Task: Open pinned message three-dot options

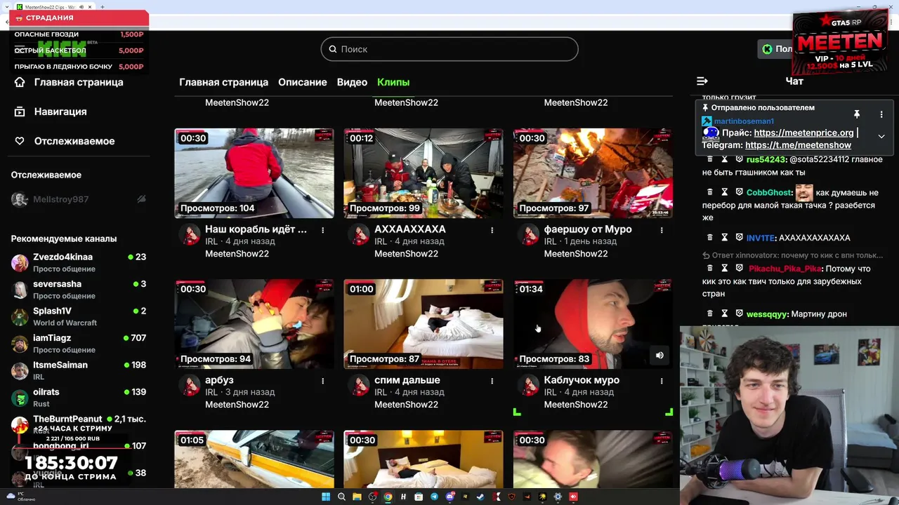Action: click(881, 114)
